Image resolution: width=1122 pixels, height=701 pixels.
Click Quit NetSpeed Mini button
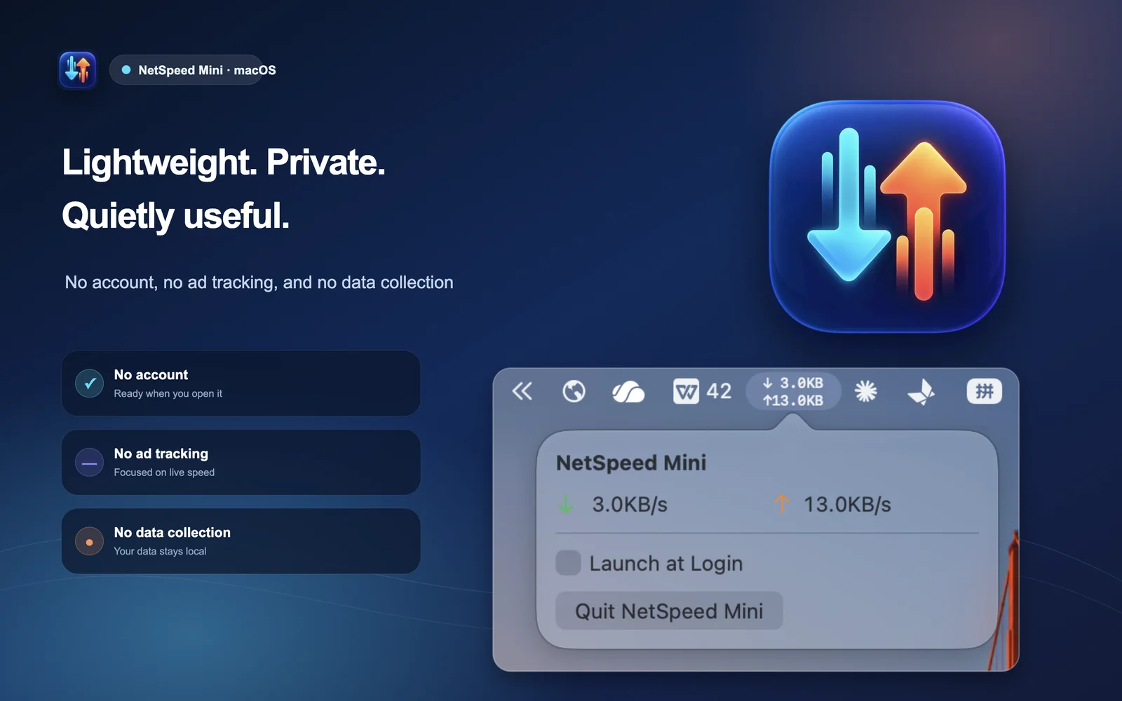(669, 611)
